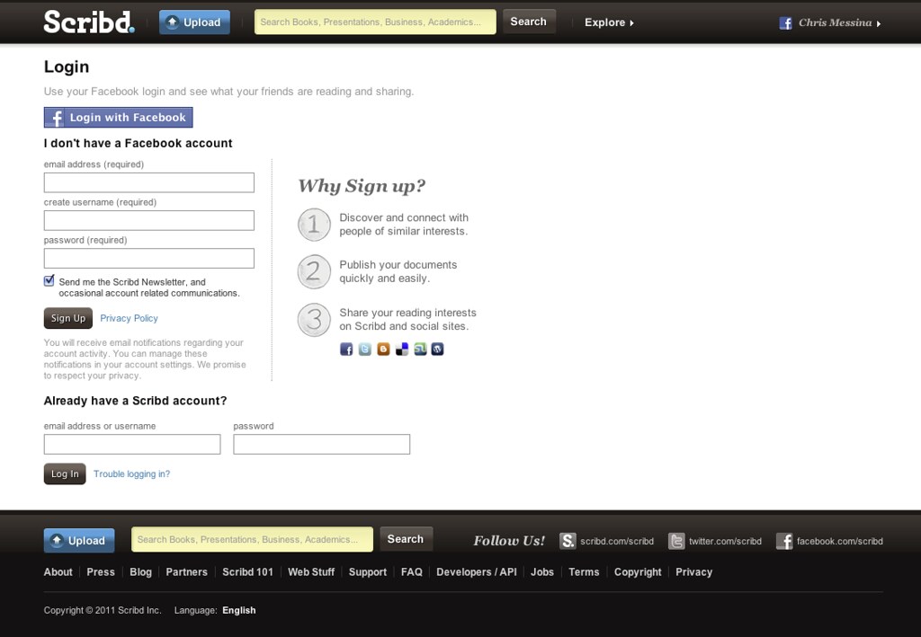Click the Follow Us! footer text
Screen dimensions: 921x637
click(509, 541)
